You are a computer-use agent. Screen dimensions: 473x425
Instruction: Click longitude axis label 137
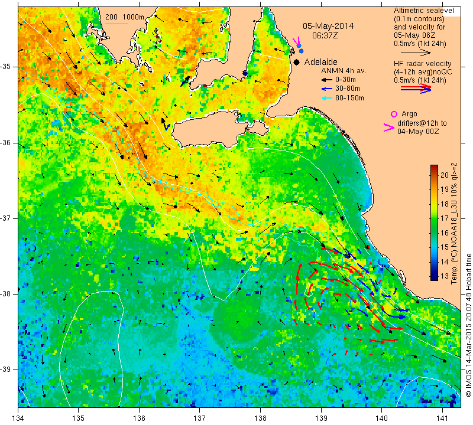200,418
